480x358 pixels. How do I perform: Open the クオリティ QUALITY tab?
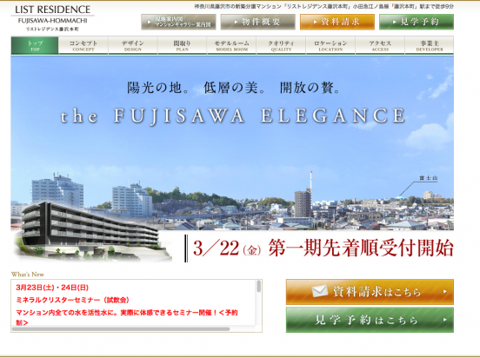[281, 45]
